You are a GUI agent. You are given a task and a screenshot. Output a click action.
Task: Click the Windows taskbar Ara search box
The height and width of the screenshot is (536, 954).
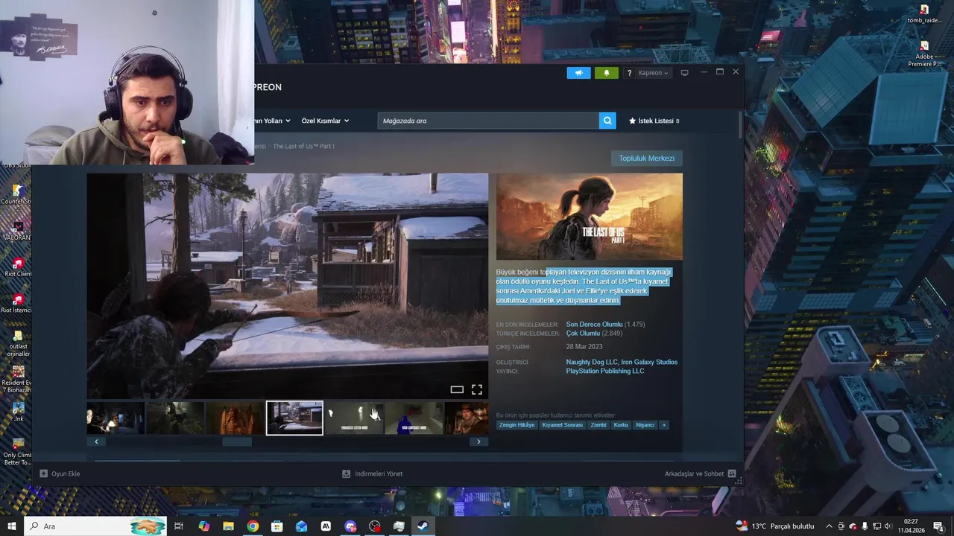(95, 526)
